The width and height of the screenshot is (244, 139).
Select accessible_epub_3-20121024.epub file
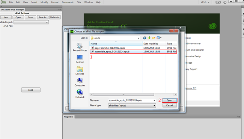coord(133,52)
